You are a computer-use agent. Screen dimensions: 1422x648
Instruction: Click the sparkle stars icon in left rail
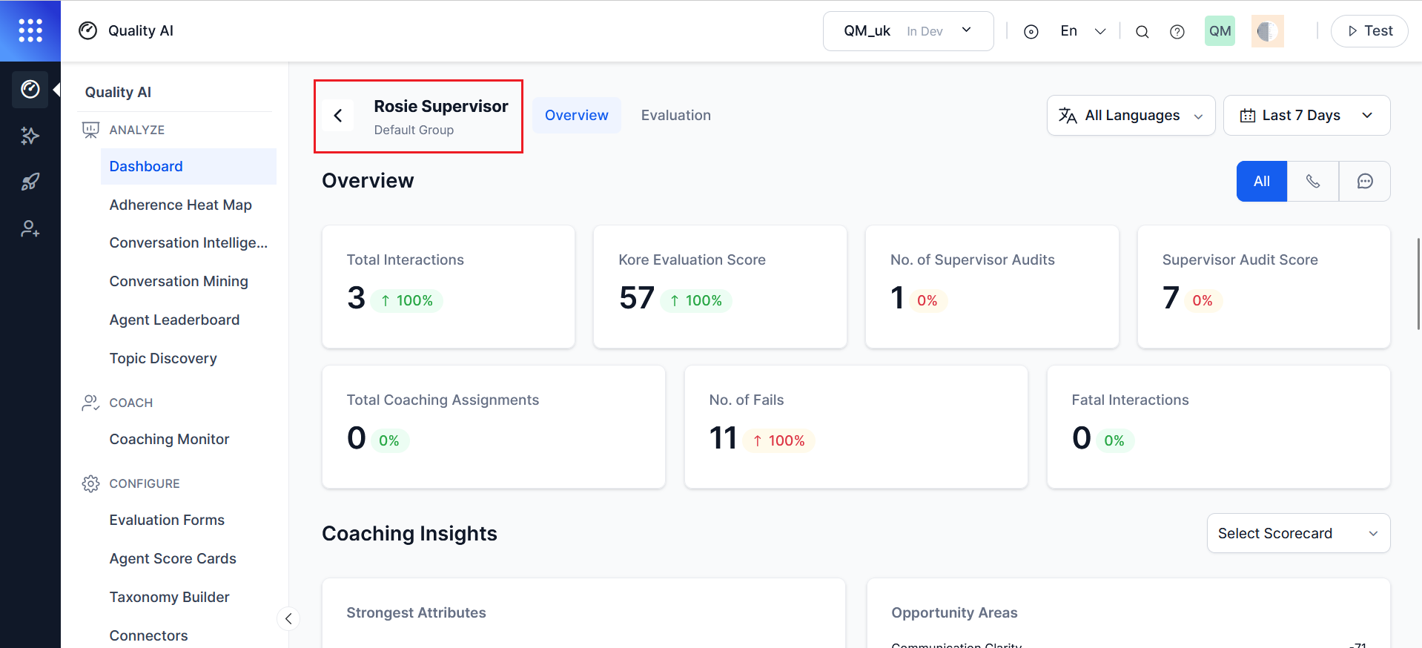(x=30, y=136)
